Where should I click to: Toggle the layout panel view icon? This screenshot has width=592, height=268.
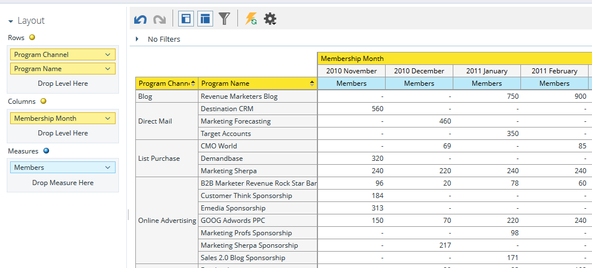click(x=205, y=19)
